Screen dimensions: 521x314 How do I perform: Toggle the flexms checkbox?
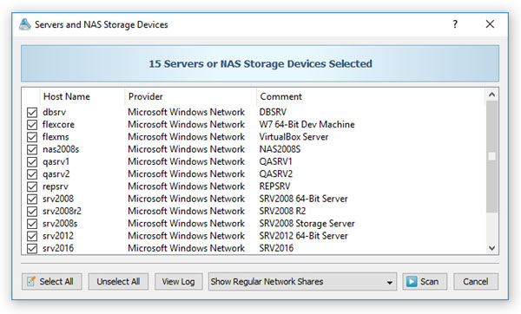(32, 137)
